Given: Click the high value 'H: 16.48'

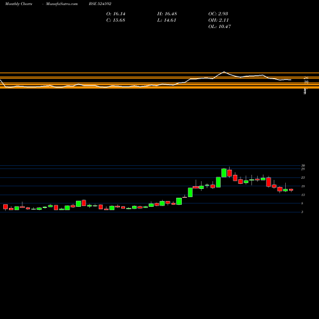Looking at the screenshot, I should 167,14.
